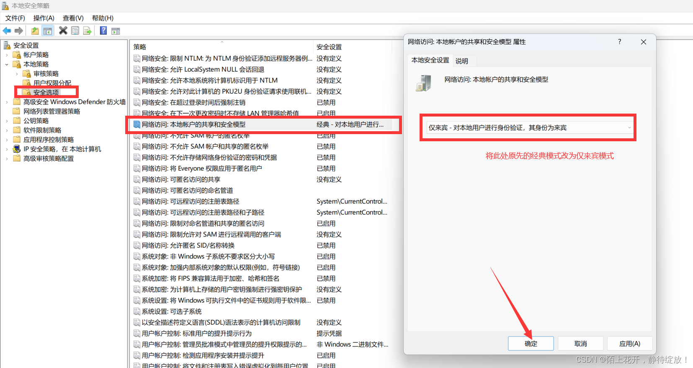Go up one level with folder icon
The image size is (693, 368).
35,31
